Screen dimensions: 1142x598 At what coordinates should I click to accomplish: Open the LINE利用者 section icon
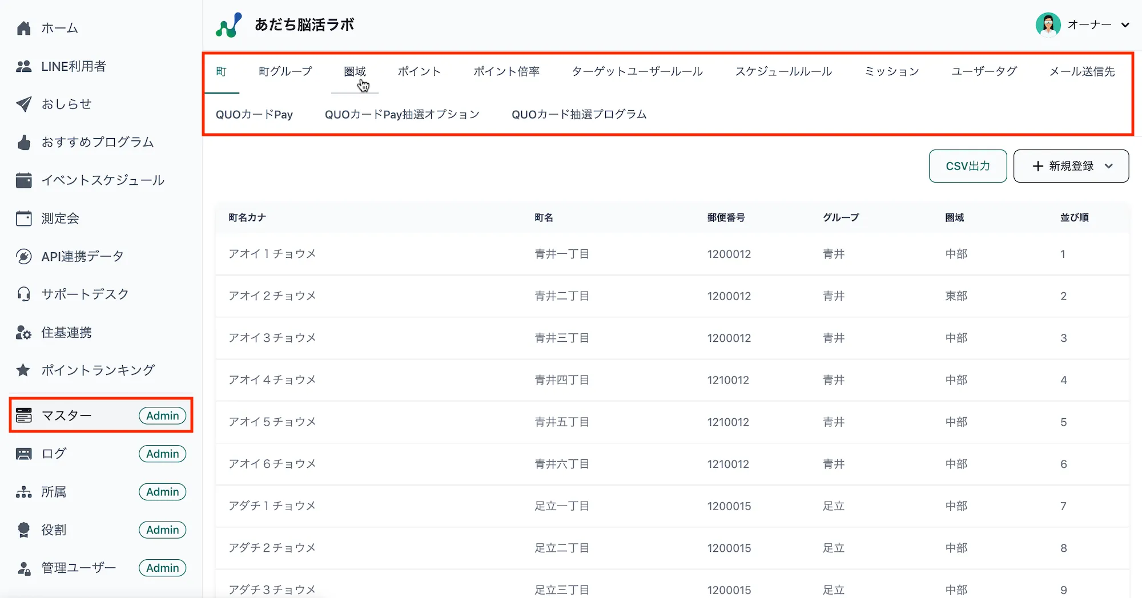[x=23, y=66]
